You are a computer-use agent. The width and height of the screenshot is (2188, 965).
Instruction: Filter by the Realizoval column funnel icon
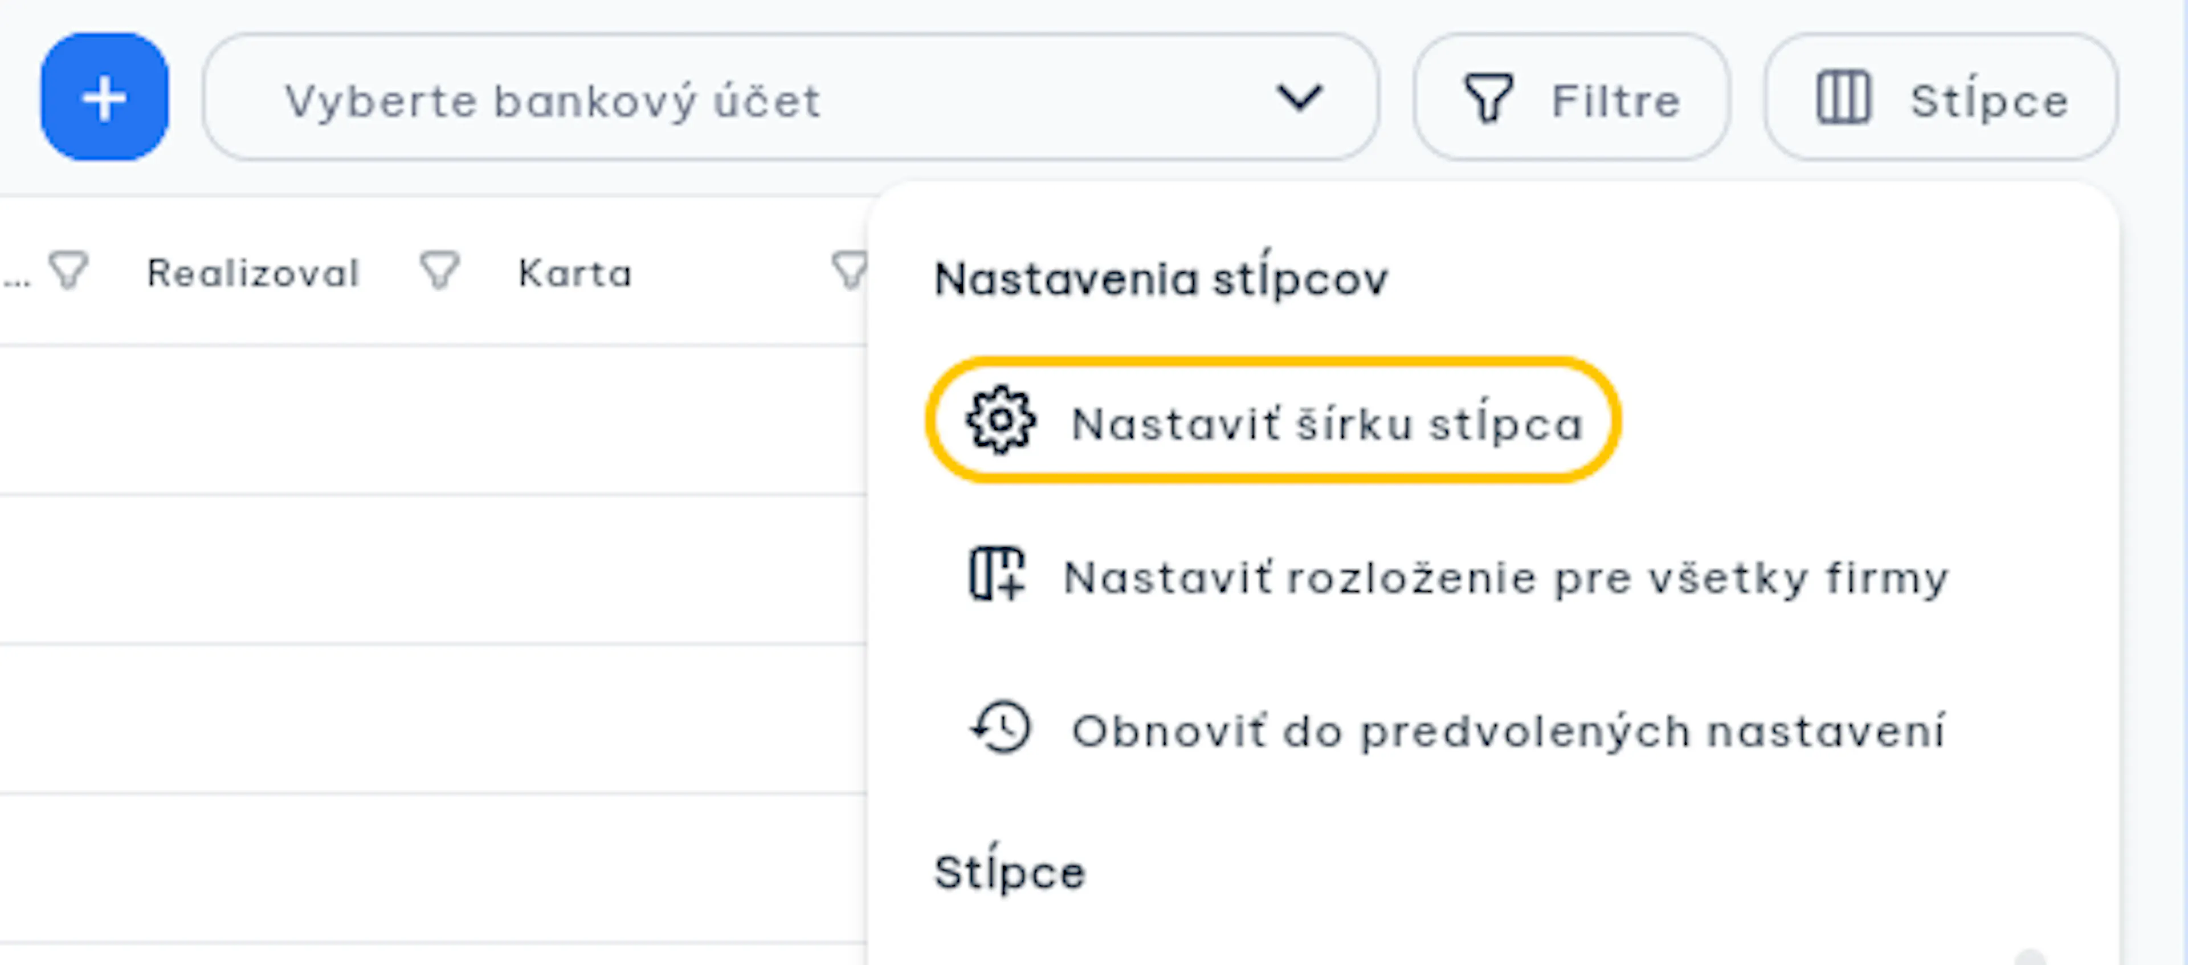point(440,271)
